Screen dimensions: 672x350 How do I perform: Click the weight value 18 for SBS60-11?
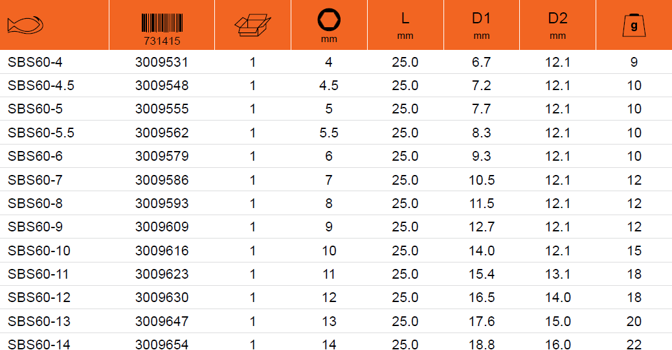[634, 274]
